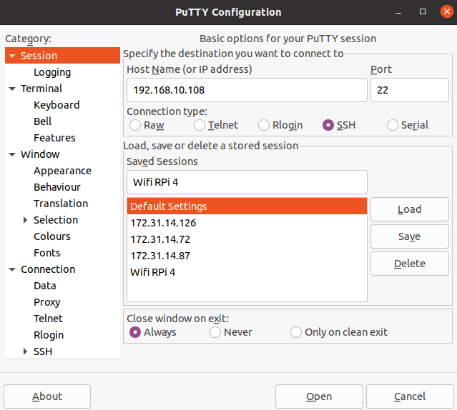Expand the Selection subcategory arrow
The height and width of the screenshot is (410, 457).
pos(26,220)
